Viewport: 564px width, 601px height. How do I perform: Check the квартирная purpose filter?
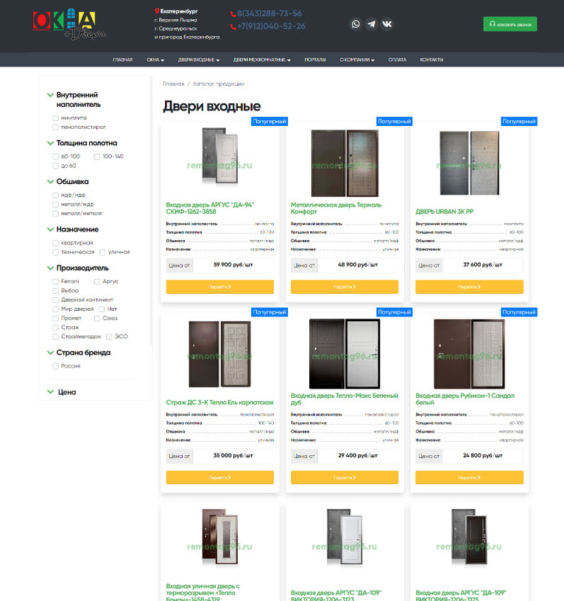pos(55,243)
